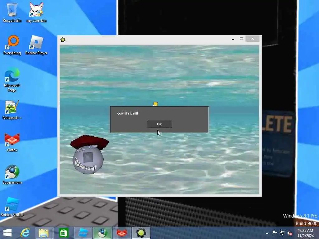Switch to Supermium in the taskbar
Screen dimensions: 319x239
coord(102,233)
